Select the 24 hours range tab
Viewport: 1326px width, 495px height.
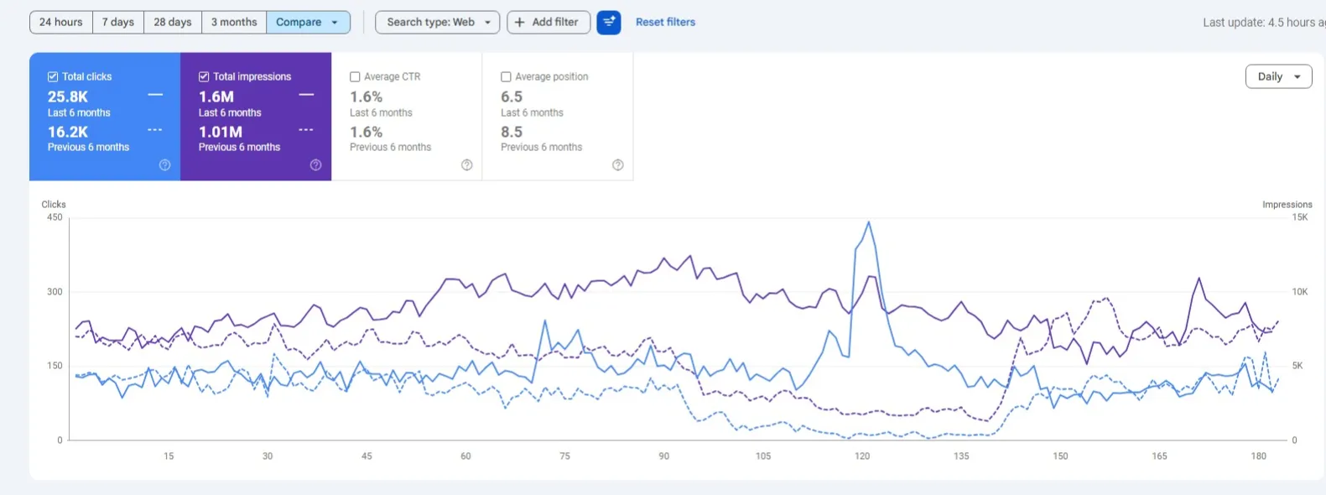coord(61,22)
